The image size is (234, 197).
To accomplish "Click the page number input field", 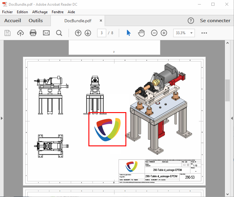I will pos(102,33).
